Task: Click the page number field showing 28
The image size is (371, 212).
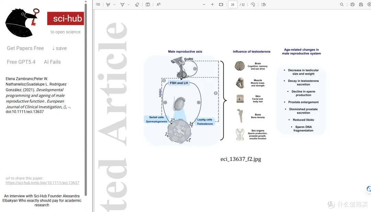Action: (x=233, y=4)
